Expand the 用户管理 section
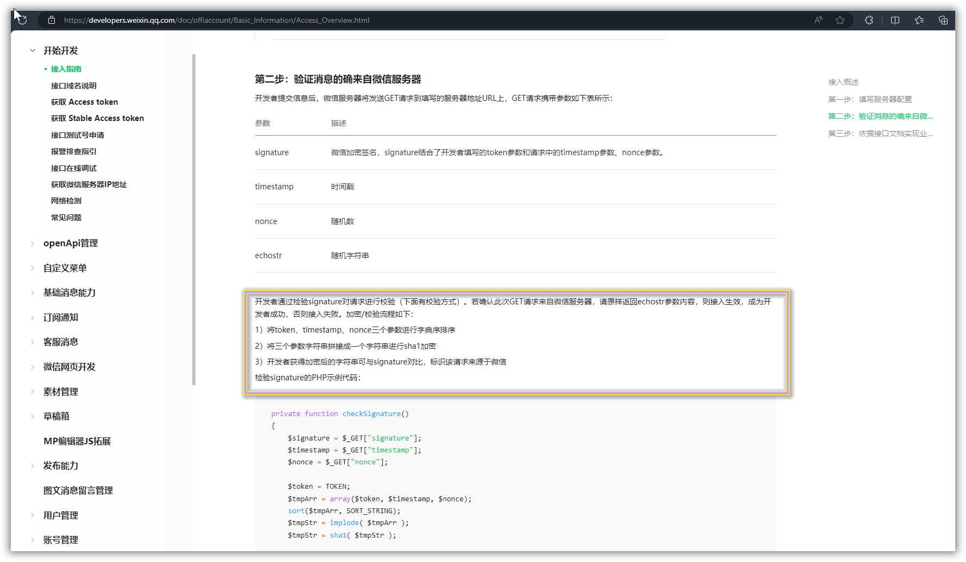Image resolution: width=966 pixels, height=562 pixels. coord(33,515)
